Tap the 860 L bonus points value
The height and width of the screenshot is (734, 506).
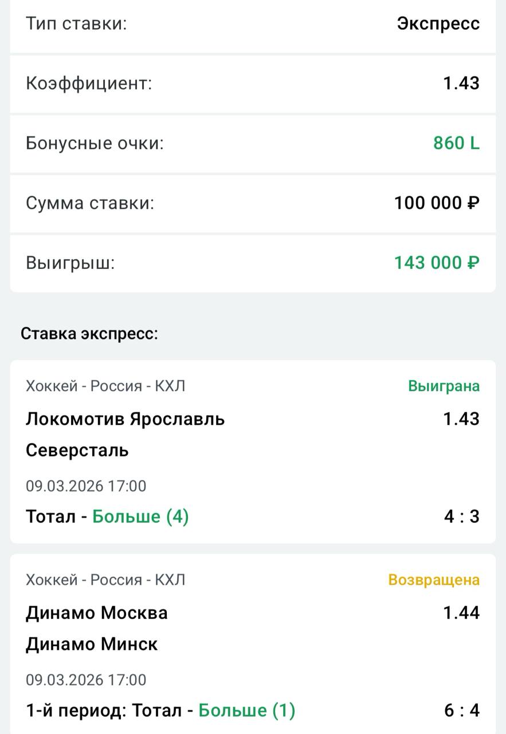tap(456, 143)
